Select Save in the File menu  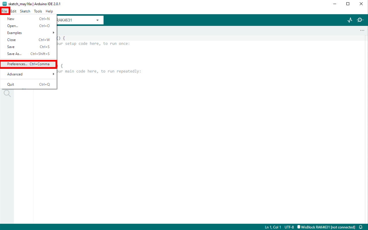[28, 47]
